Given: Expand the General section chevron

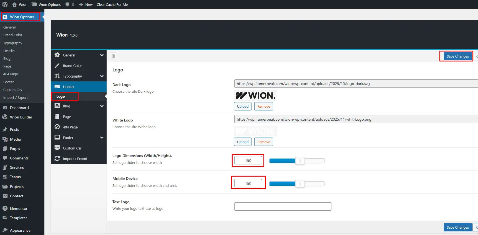Looking at the screenshot, I should [102, 55].
